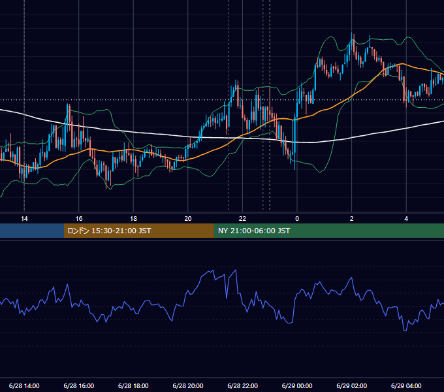Click the NY 21:00-06:00 JST session bar

[328, 231]
